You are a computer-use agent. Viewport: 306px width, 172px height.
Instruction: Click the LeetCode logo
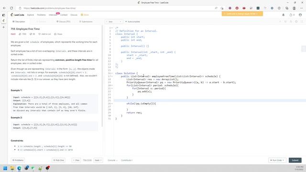click(18, 15)
